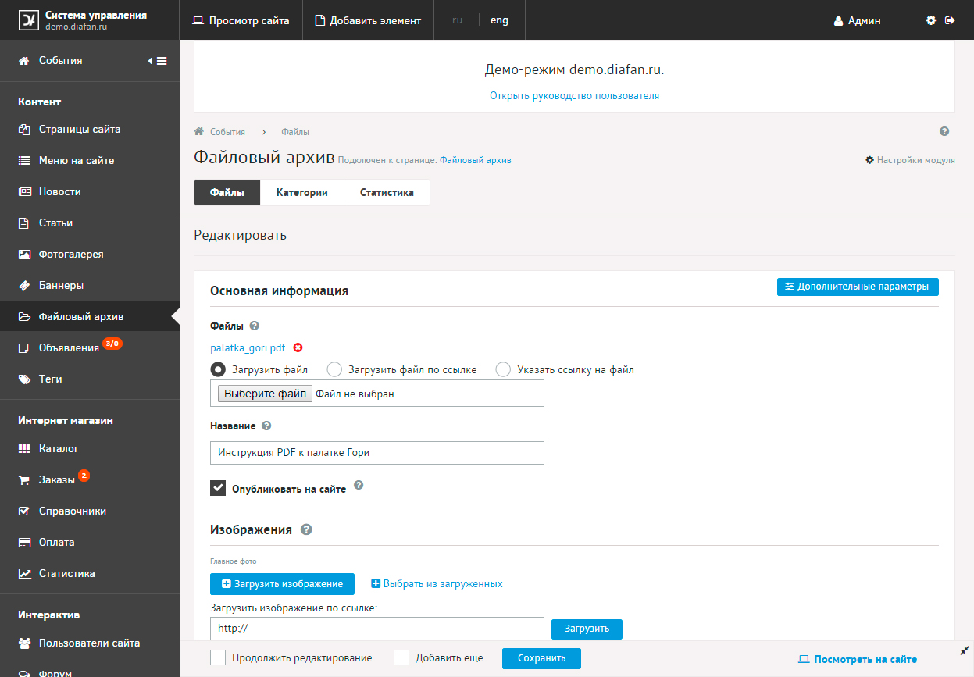Screen dimensions: 974x677
Task: Switch the language to ru
Action: click(x=458, y=20)
